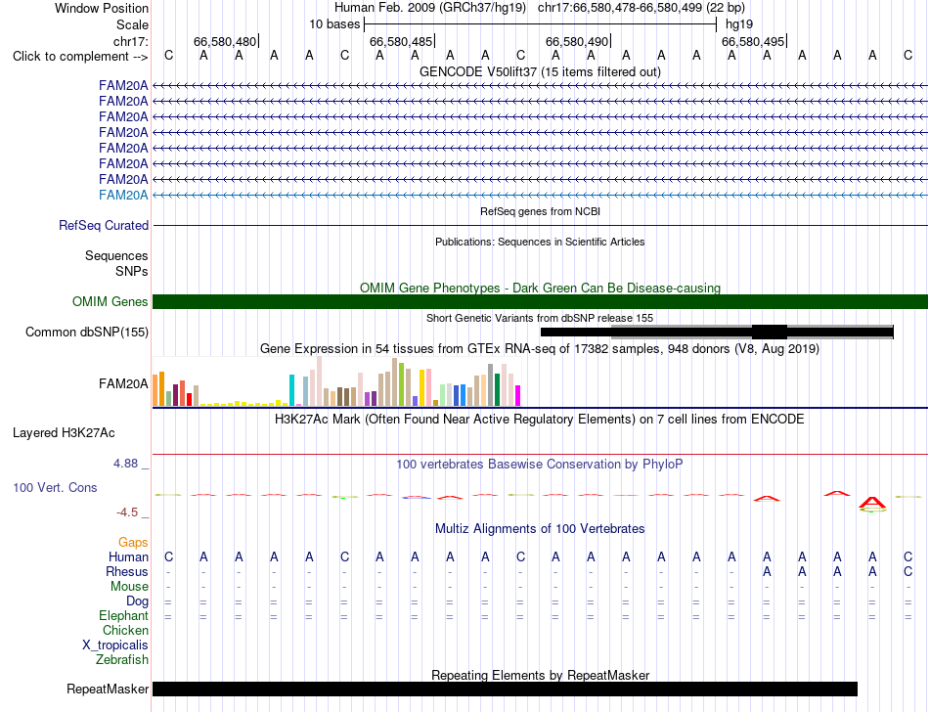The height and width of the screenshot is (712, 929).
Task: Select the Window Position track label
Action: click(102, 8)
